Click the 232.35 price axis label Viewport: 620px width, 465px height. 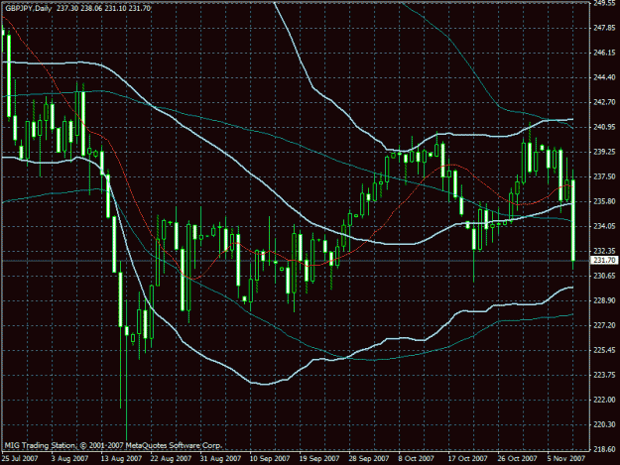(x=605, y=251)
